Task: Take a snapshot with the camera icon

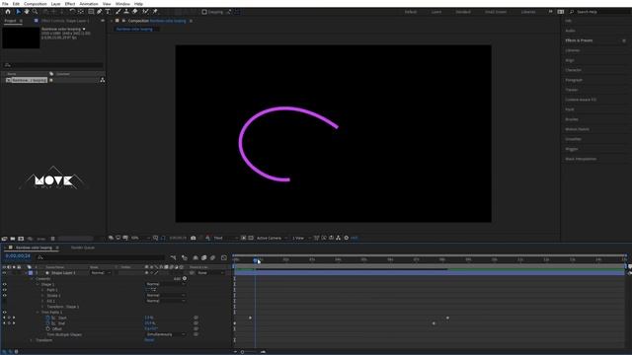Action: tap(194, 238)
